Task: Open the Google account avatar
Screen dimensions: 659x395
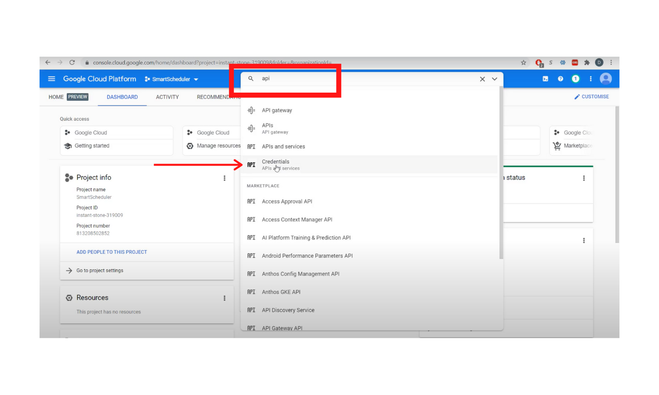Action: [606, 79]
